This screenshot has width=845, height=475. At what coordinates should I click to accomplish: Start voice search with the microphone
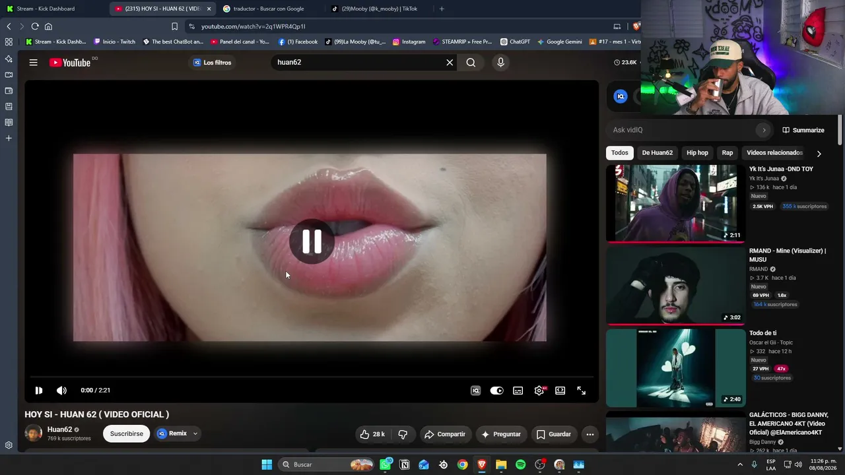tap(500, 63)
